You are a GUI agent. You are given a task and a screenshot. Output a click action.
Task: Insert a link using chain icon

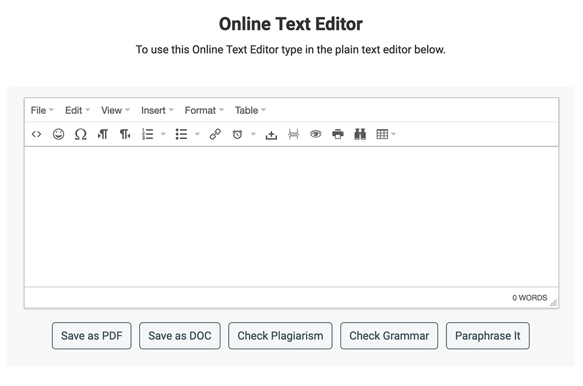[x=215, y=134]
